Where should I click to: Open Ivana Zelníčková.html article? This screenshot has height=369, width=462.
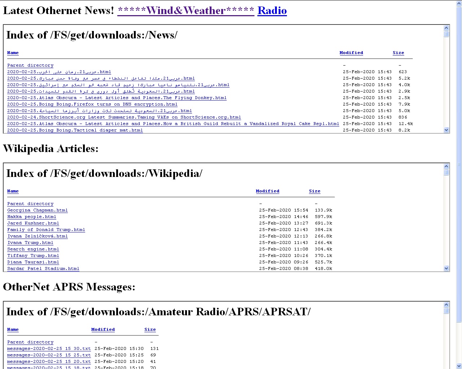point(38,236)
